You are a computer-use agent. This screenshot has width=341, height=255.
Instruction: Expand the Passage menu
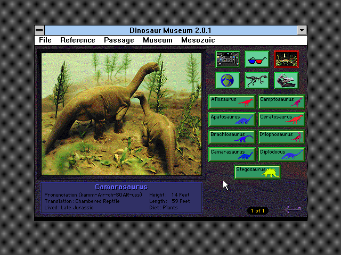(119, 40)
